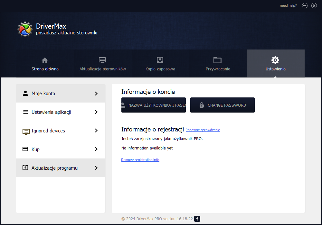Open the Aktualizacje programu section
This screenshot has height=225, width=322.
click(x=61, y=168)
